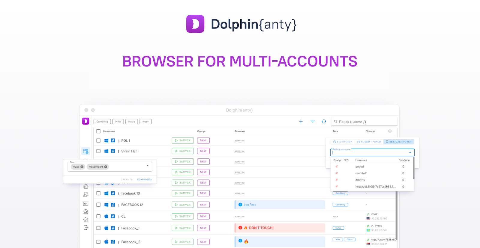Check the Facebook_2 profile checkbox
Viewport: 480px width, 248px height.
(98, 242)
